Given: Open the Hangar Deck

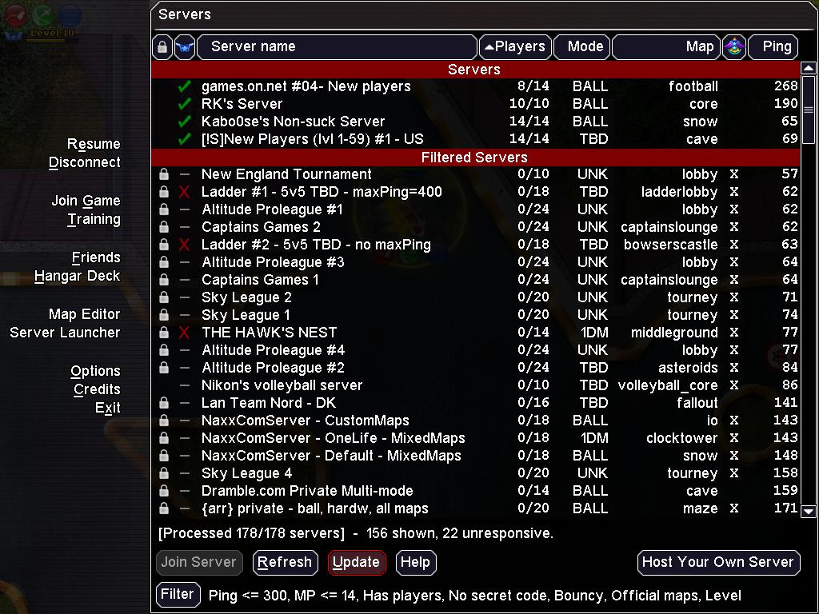Looking at the screenshot, I should click(x=78, y=276).
